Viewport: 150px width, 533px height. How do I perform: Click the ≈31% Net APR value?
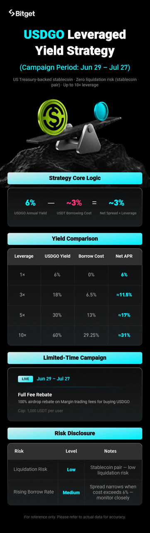tap(124, 335)
